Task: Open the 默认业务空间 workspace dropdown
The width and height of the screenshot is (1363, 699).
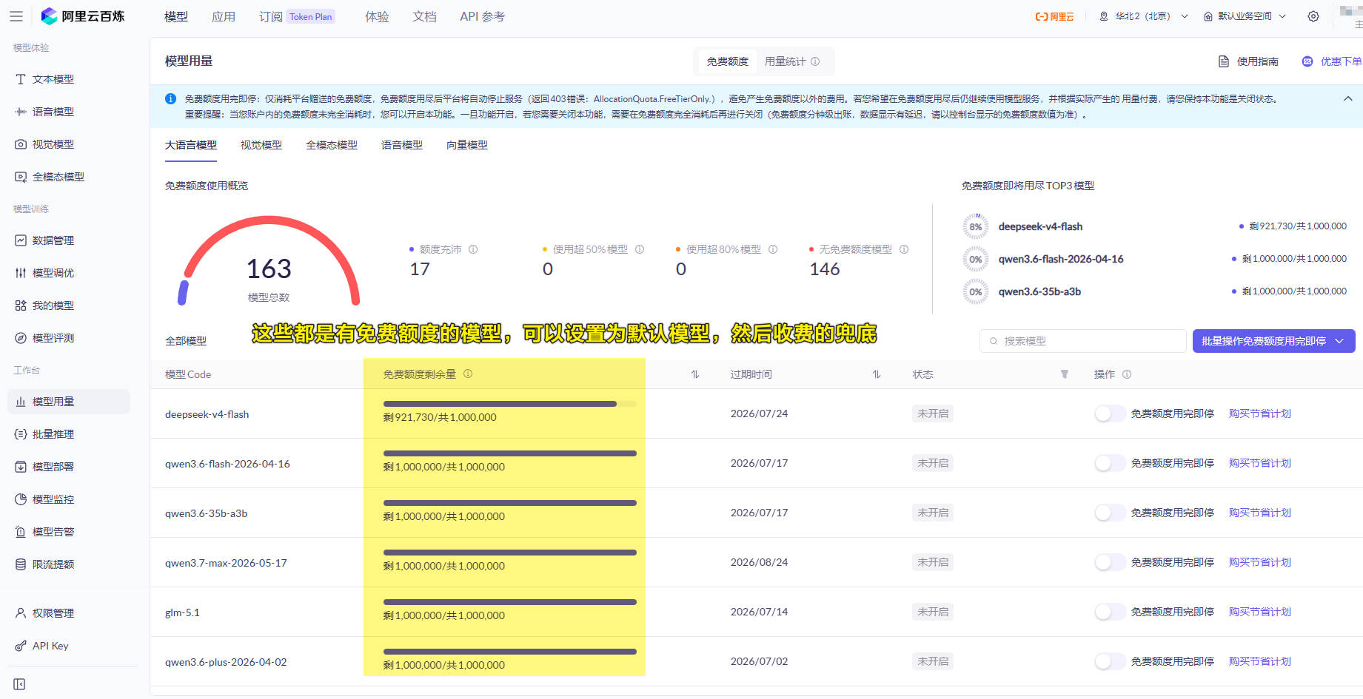Action: [x=1245, y=16]
